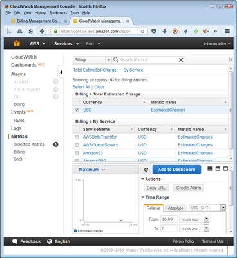Screen dimensions: 237x258
Task: Open the Bookmarks menu
Action: [58, 13]
